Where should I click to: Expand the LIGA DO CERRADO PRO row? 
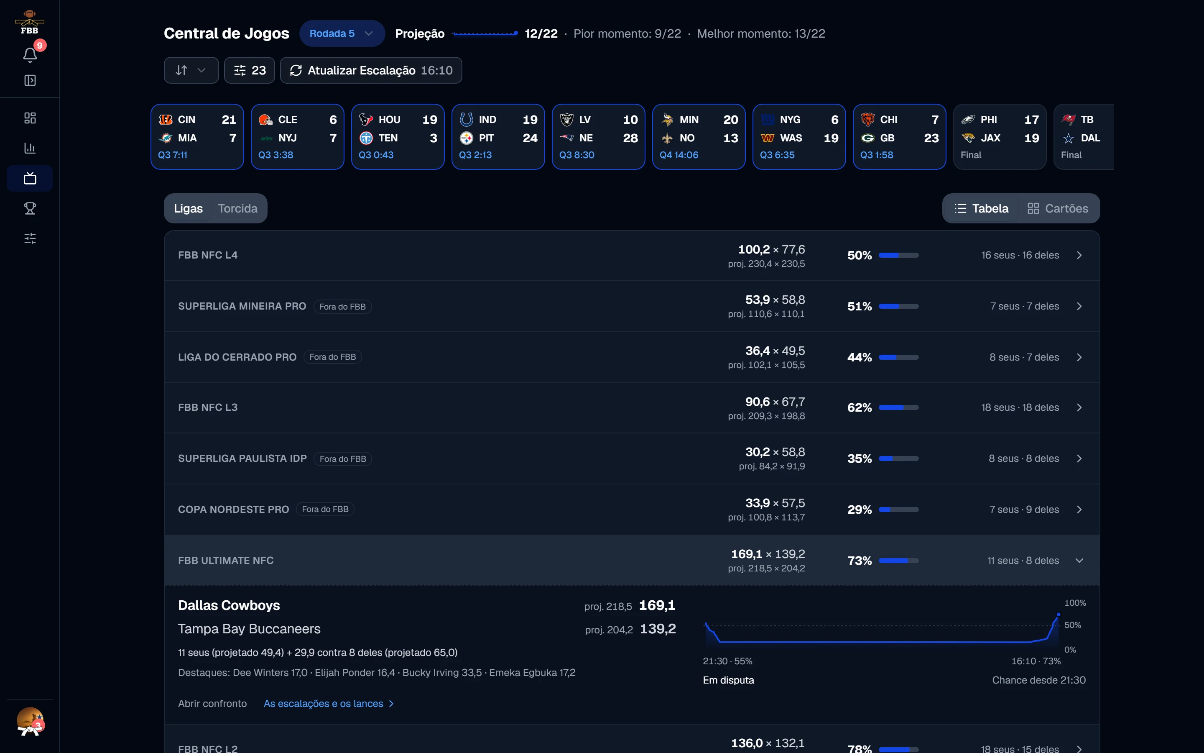[632, 357]
